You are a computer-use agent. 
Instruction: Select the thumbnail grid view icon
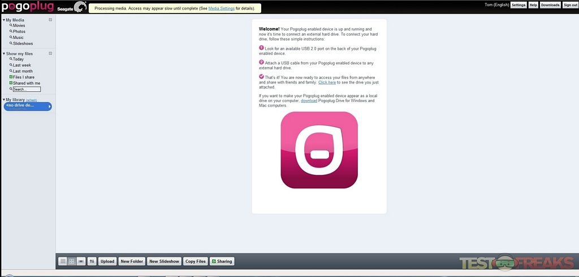click(x=72, y=261)
